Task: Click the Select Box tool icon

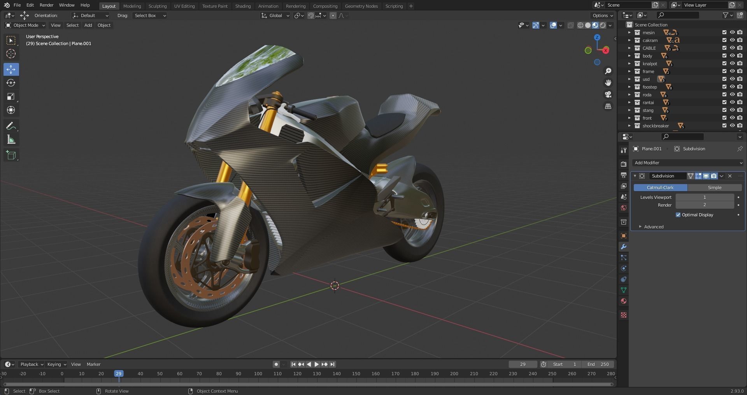Action: [x=11, y=40]
